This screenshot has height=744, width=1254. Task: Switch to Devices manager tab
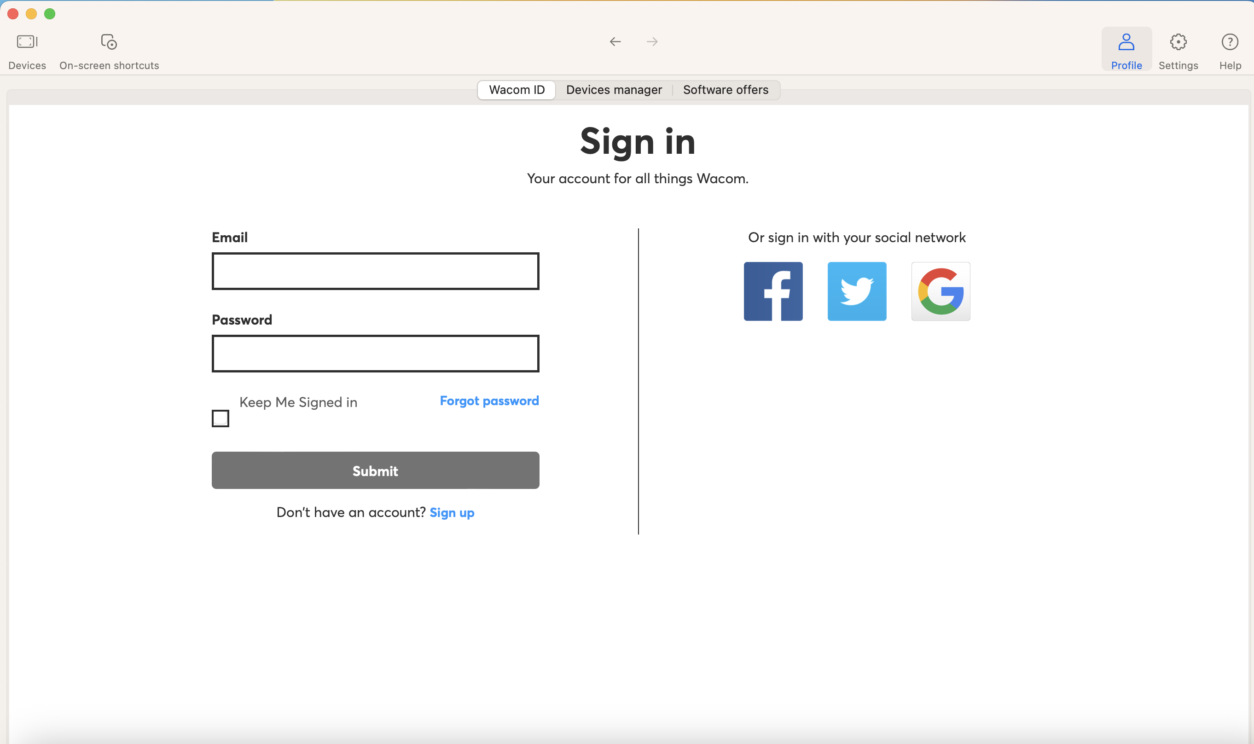click(614, 90)
